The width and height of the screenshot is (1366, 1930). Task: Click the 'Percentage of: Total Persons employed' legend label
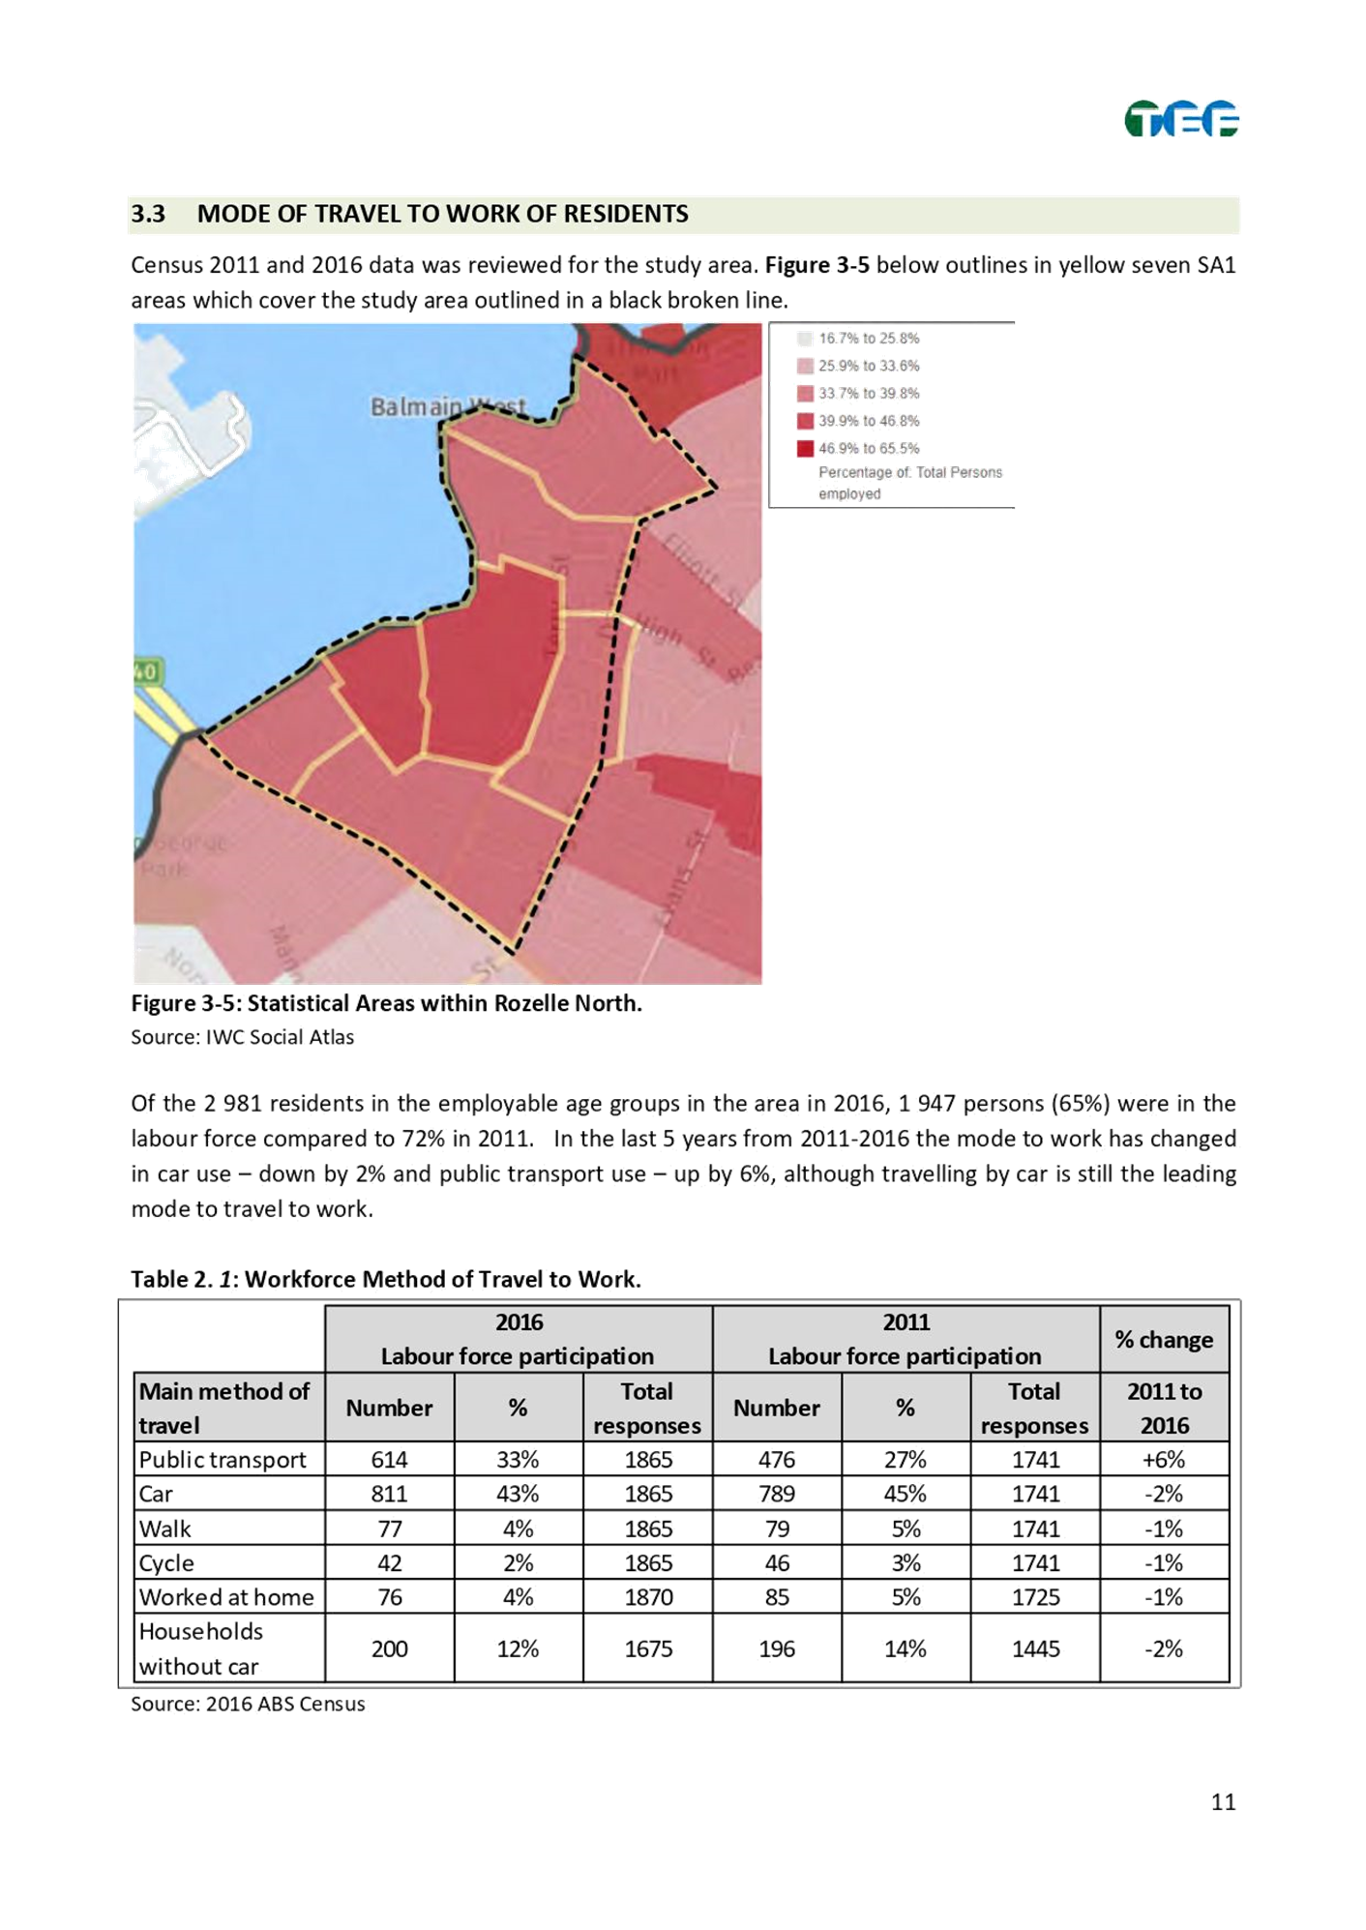(x=909, y=483)
